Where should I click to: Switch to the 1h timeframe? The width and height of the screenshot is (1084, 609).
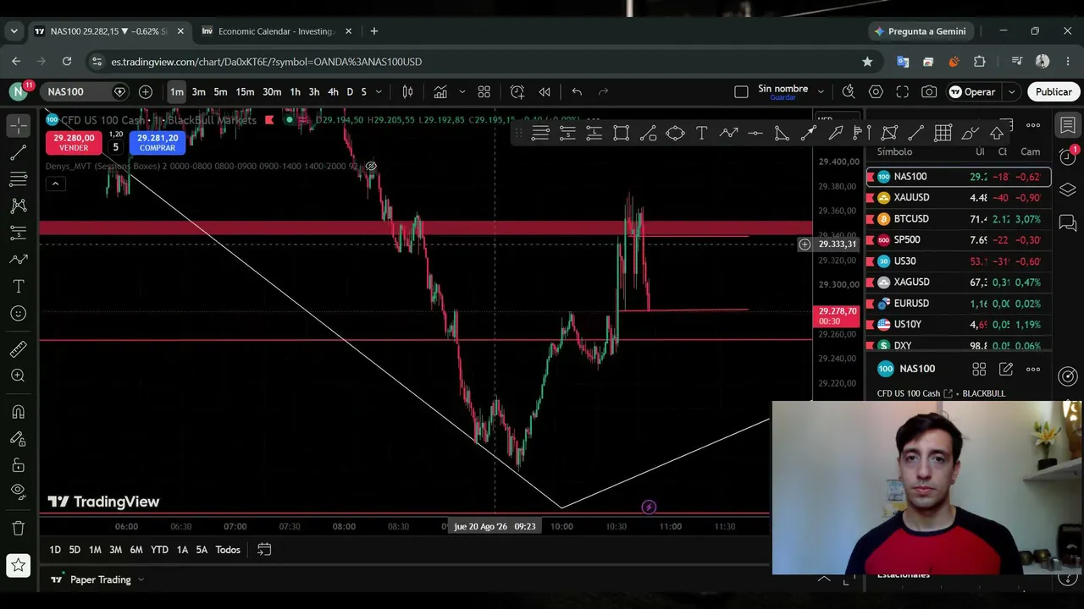(295, 91)
